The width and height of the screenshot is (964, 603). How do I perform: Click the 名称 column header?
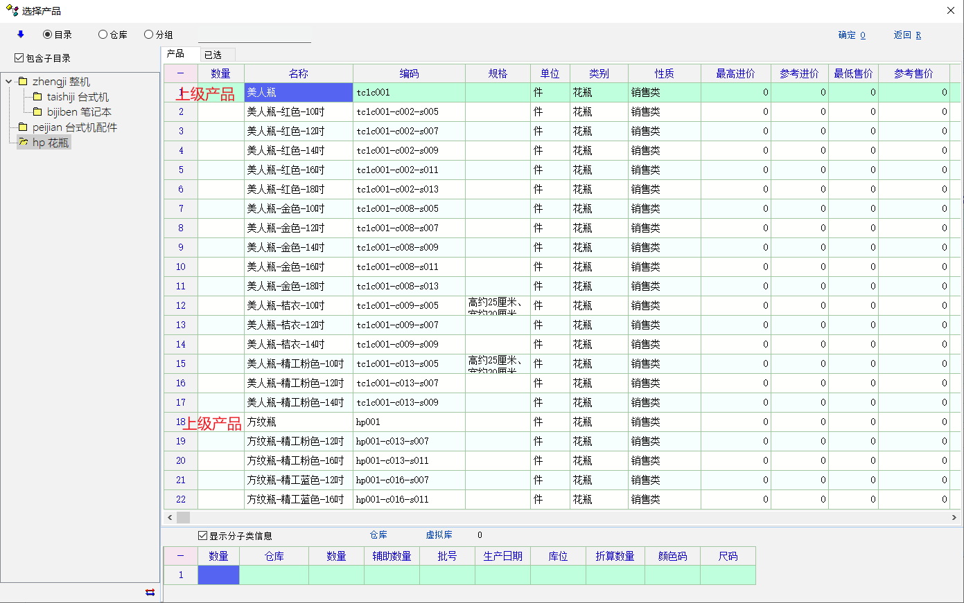coord(298,73)
